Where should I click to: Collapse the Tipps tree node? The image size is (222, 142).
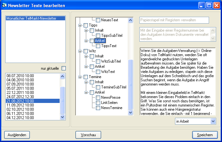80,25
